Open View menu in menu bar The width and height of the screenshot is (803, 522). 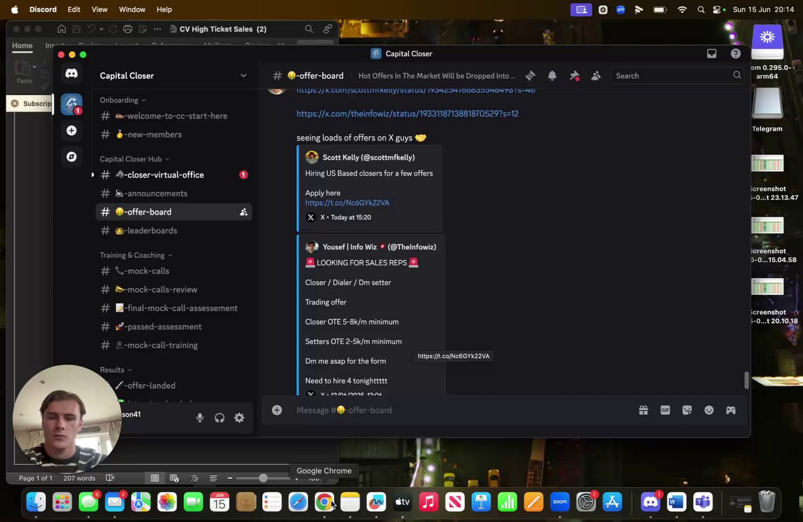click(x=99, y=9)
